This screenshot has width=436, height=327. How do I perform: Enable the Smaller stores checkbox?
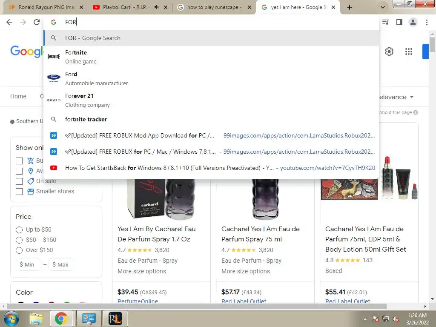pos(19,191)
